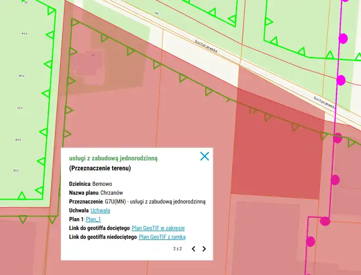Click the popup title usługi z zabudową jednorodzinną

coord(113,158)
